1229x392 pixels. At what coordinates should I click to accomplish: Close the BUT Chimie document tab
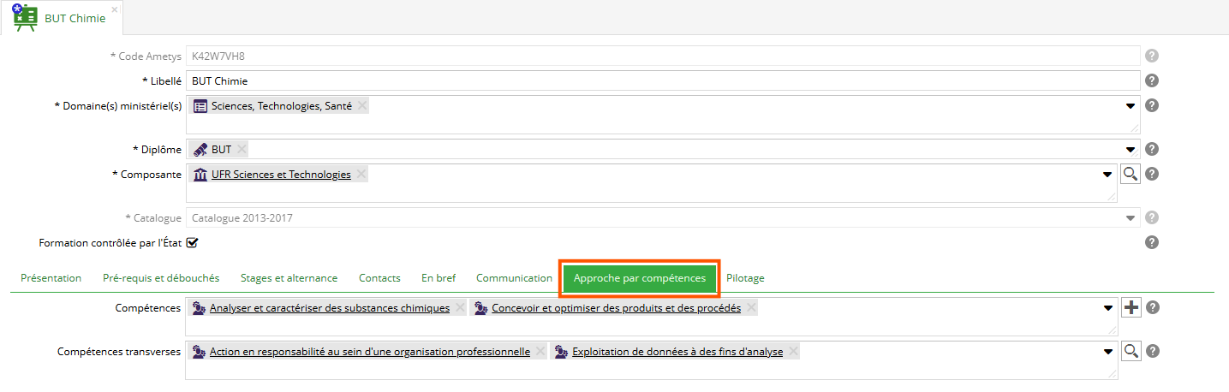pos(115,9)
